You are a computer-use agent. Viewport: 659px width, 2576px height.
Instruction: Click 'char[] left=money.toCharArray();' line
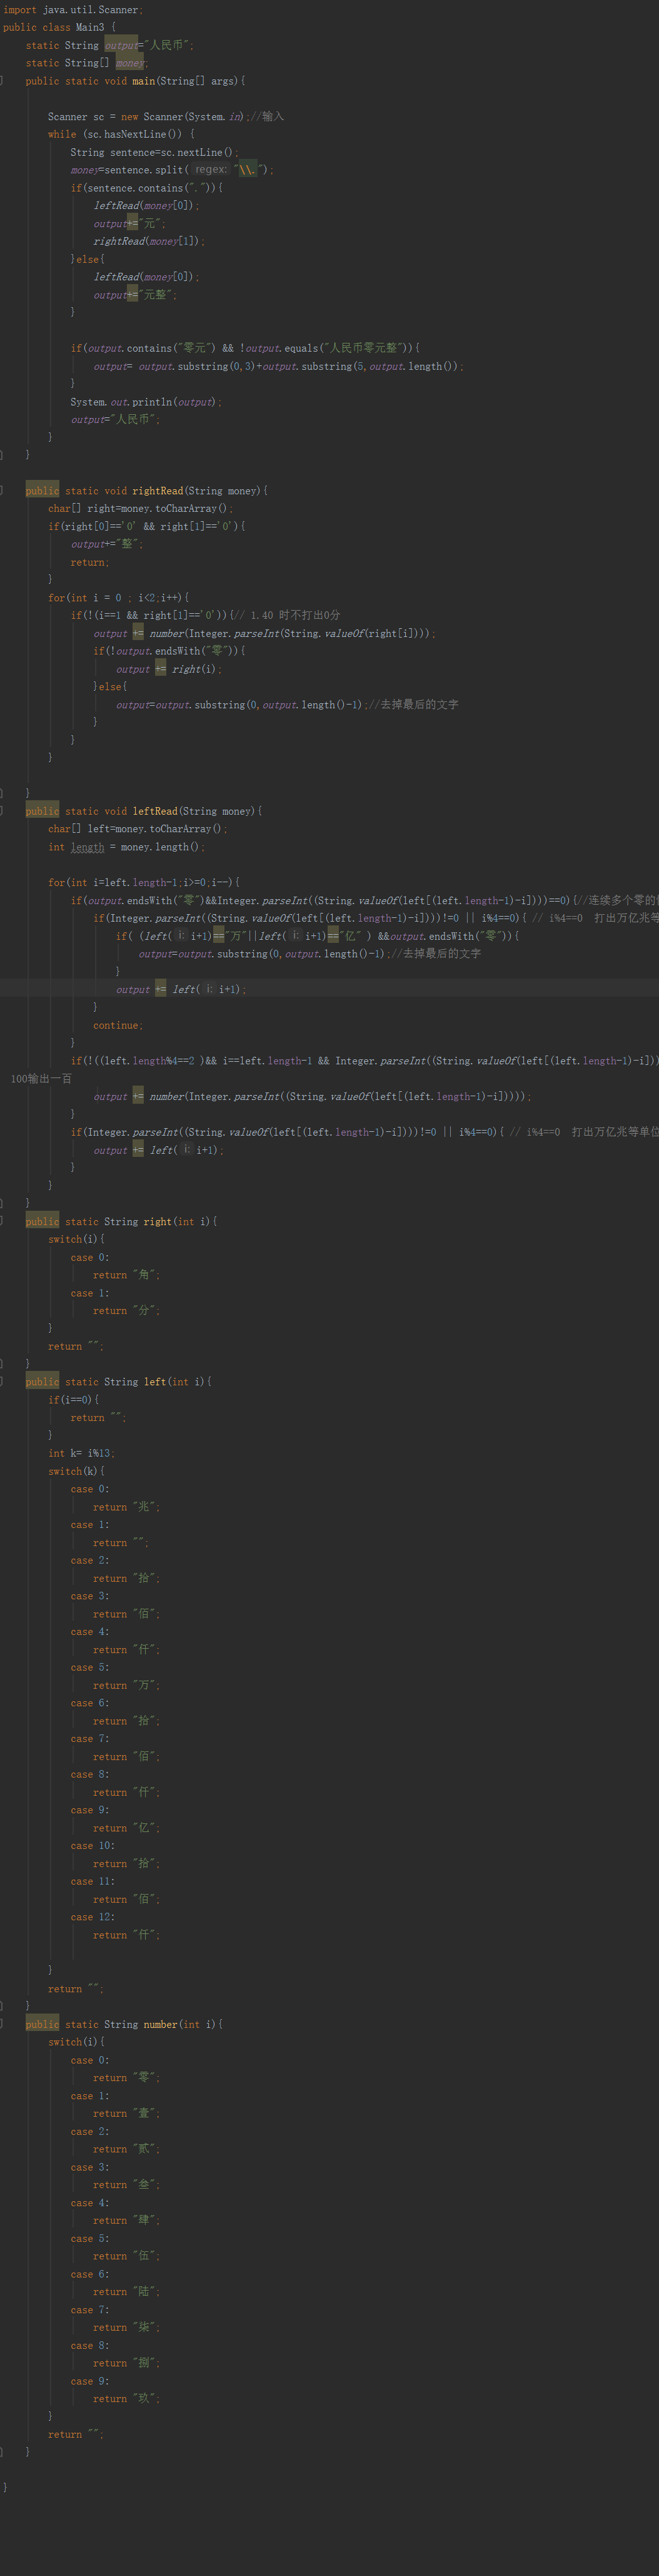click(138, 829)
